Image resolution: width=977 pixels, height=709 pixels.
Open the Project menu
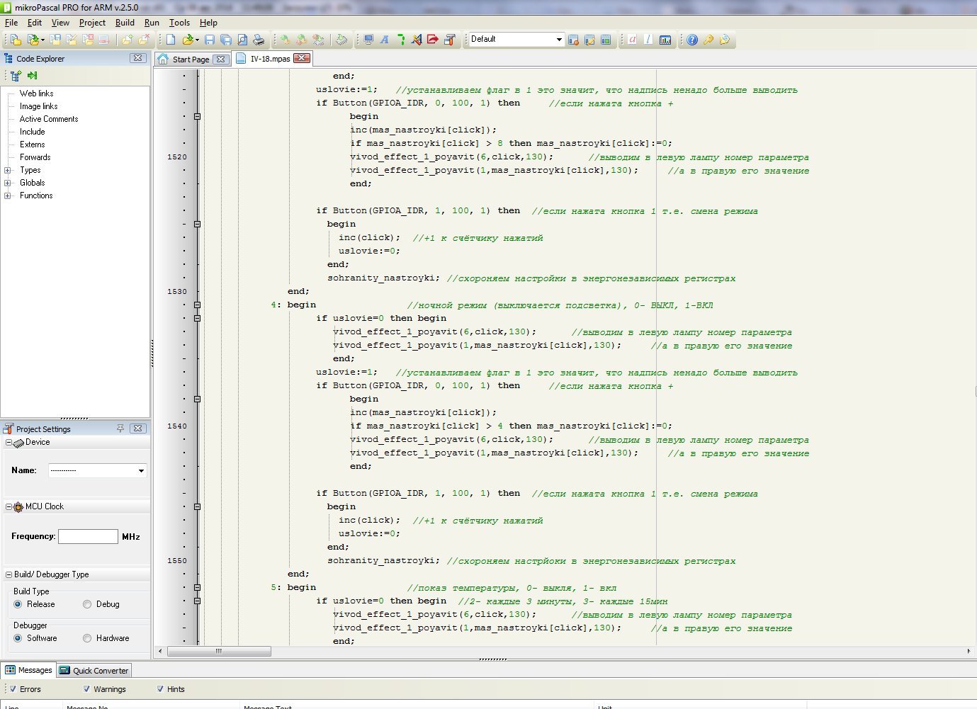(92, 23)
